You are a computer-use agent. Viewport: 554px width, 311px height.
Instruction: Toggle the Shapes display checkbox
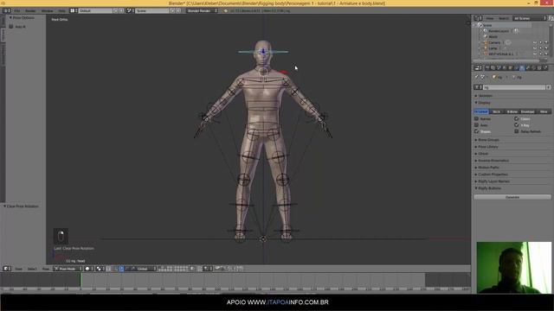coord(476,131)
